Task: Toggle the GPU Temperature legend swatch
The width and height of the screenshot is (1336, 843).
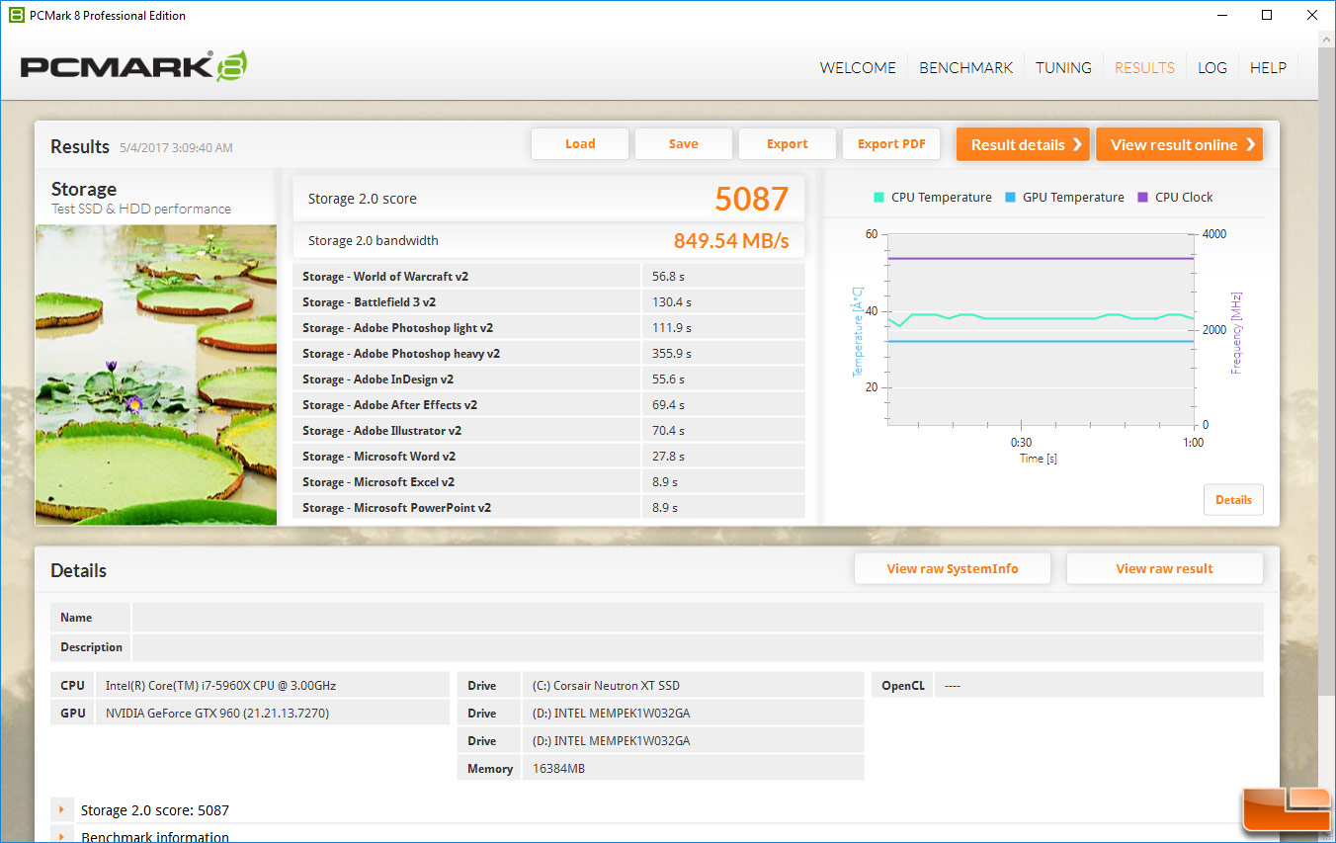Action: 1010,197
